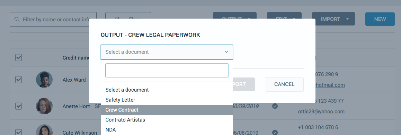
Task: Click Cate Wilkinson's avatar photo
Action: (x=44, y=130)
